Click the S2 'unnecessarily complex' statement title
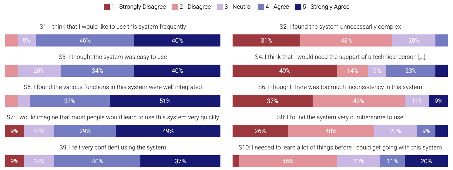Viewport: 453px width, 170px height. pos(340,27)
